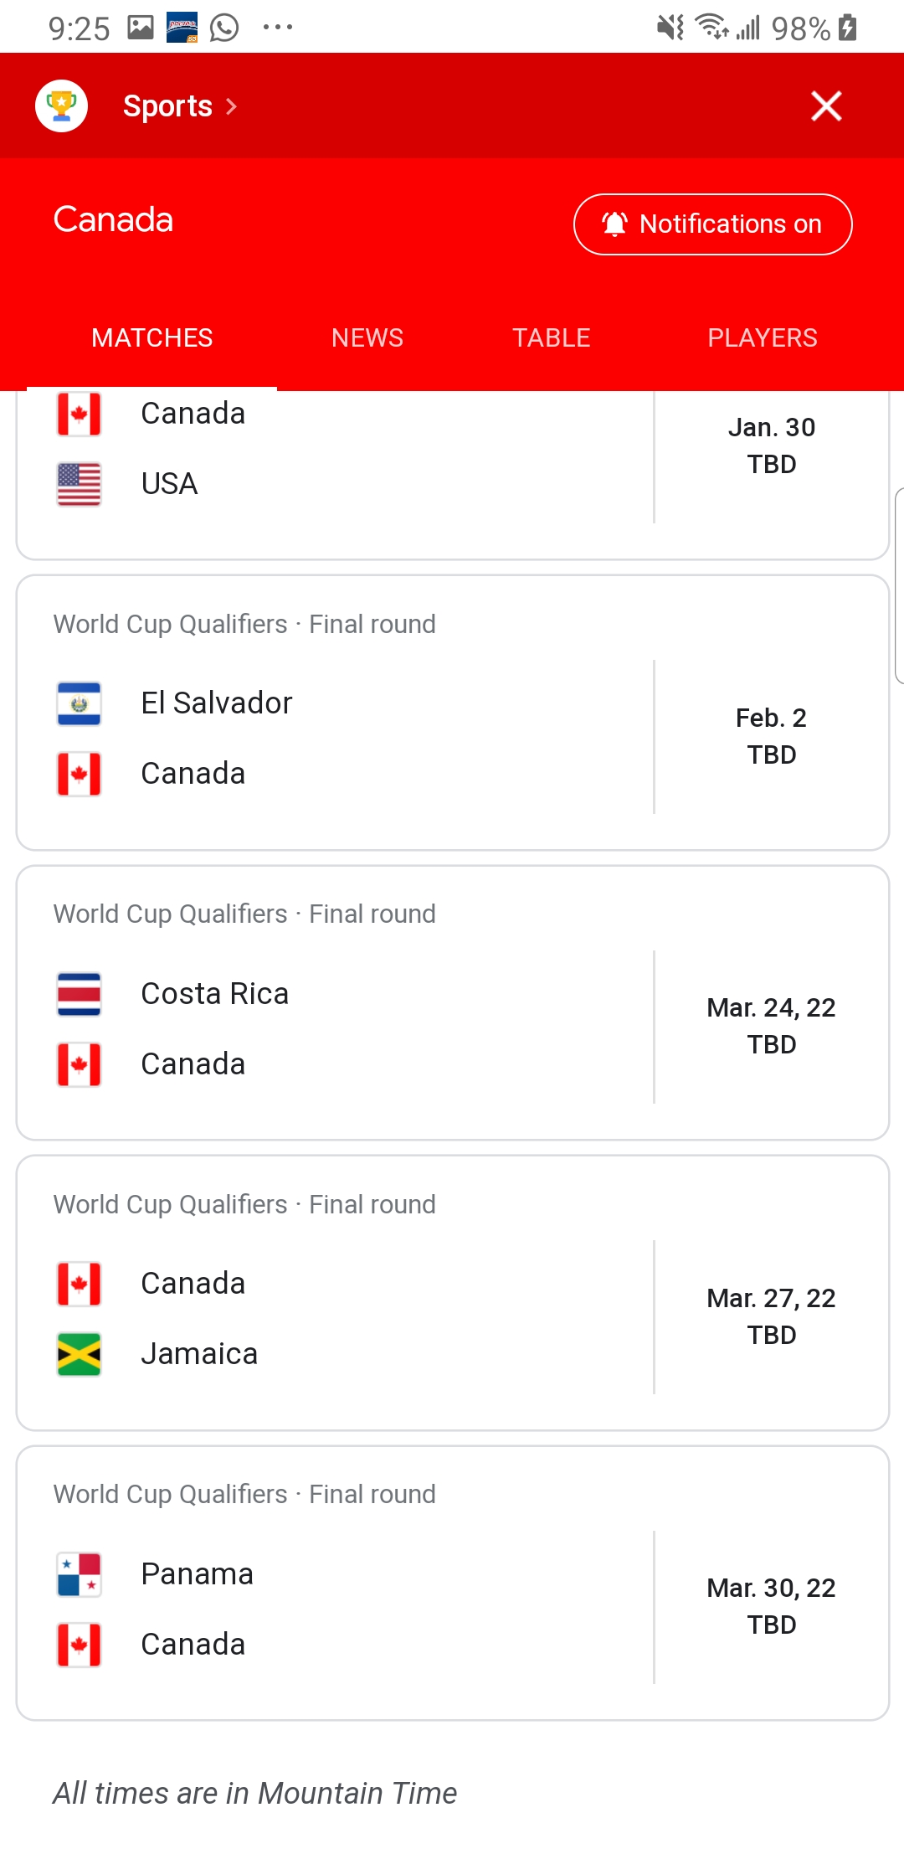Toggle the Notifications on button

click(713, 224)
